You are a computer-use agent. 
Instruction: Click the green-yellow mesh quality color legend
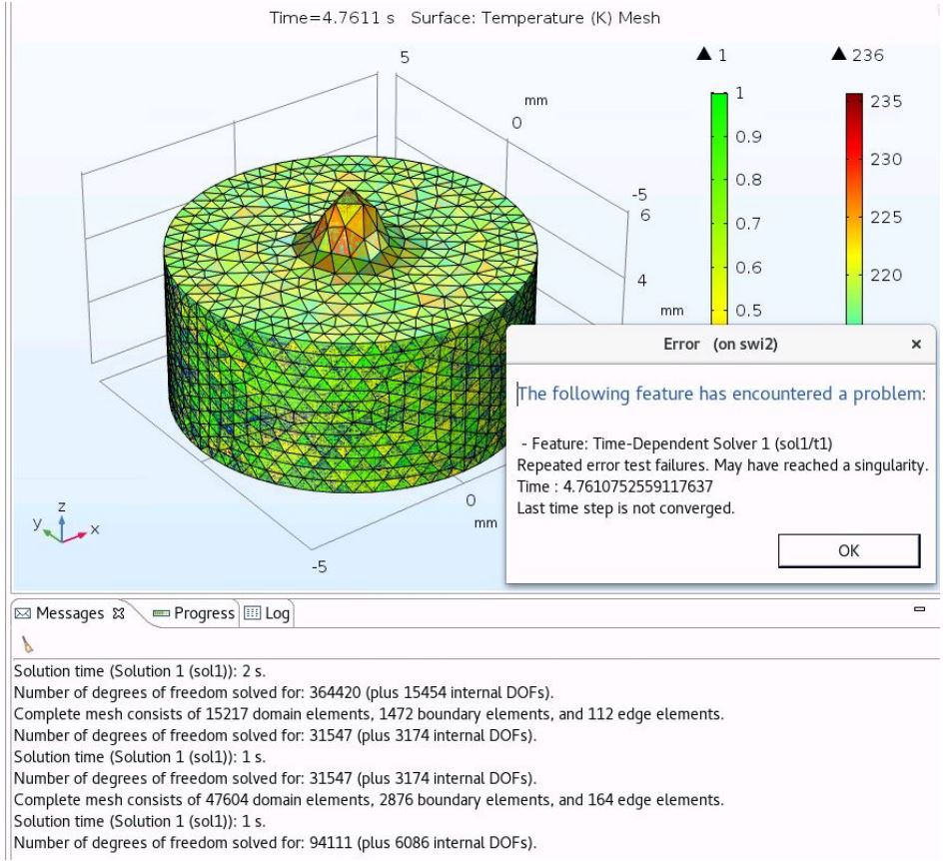click(717, 200)
